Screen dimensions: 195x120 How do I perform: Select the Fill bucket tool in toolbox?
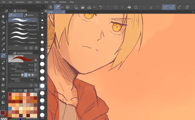point(3,91)
